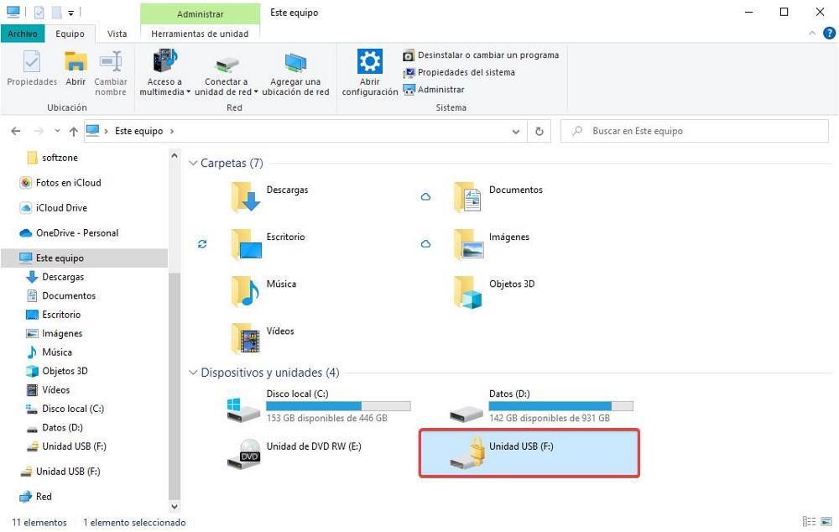Collapse Dispositivos y unidades (4) group
Image resolution: width=839 pixels, height=532 pixels.
pos(193,373)
